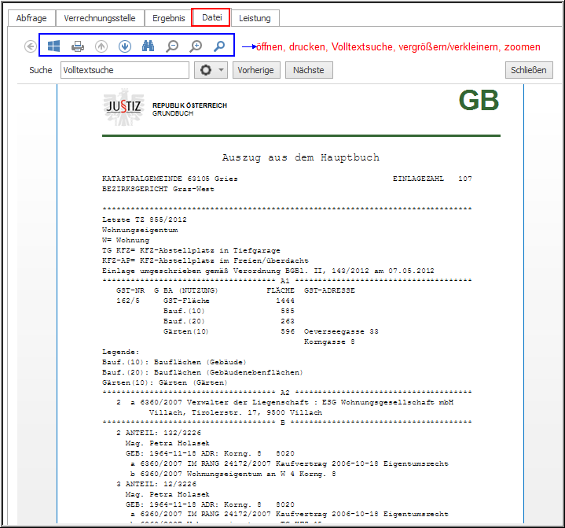Click the green 'GB' logo text
Image resolution: width=565 pixels, height=528 pixels.
click(x=479, y=100)
